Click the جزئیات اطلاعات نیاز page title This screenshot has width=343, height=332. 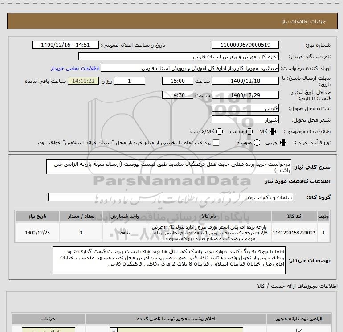pos(303,21)
